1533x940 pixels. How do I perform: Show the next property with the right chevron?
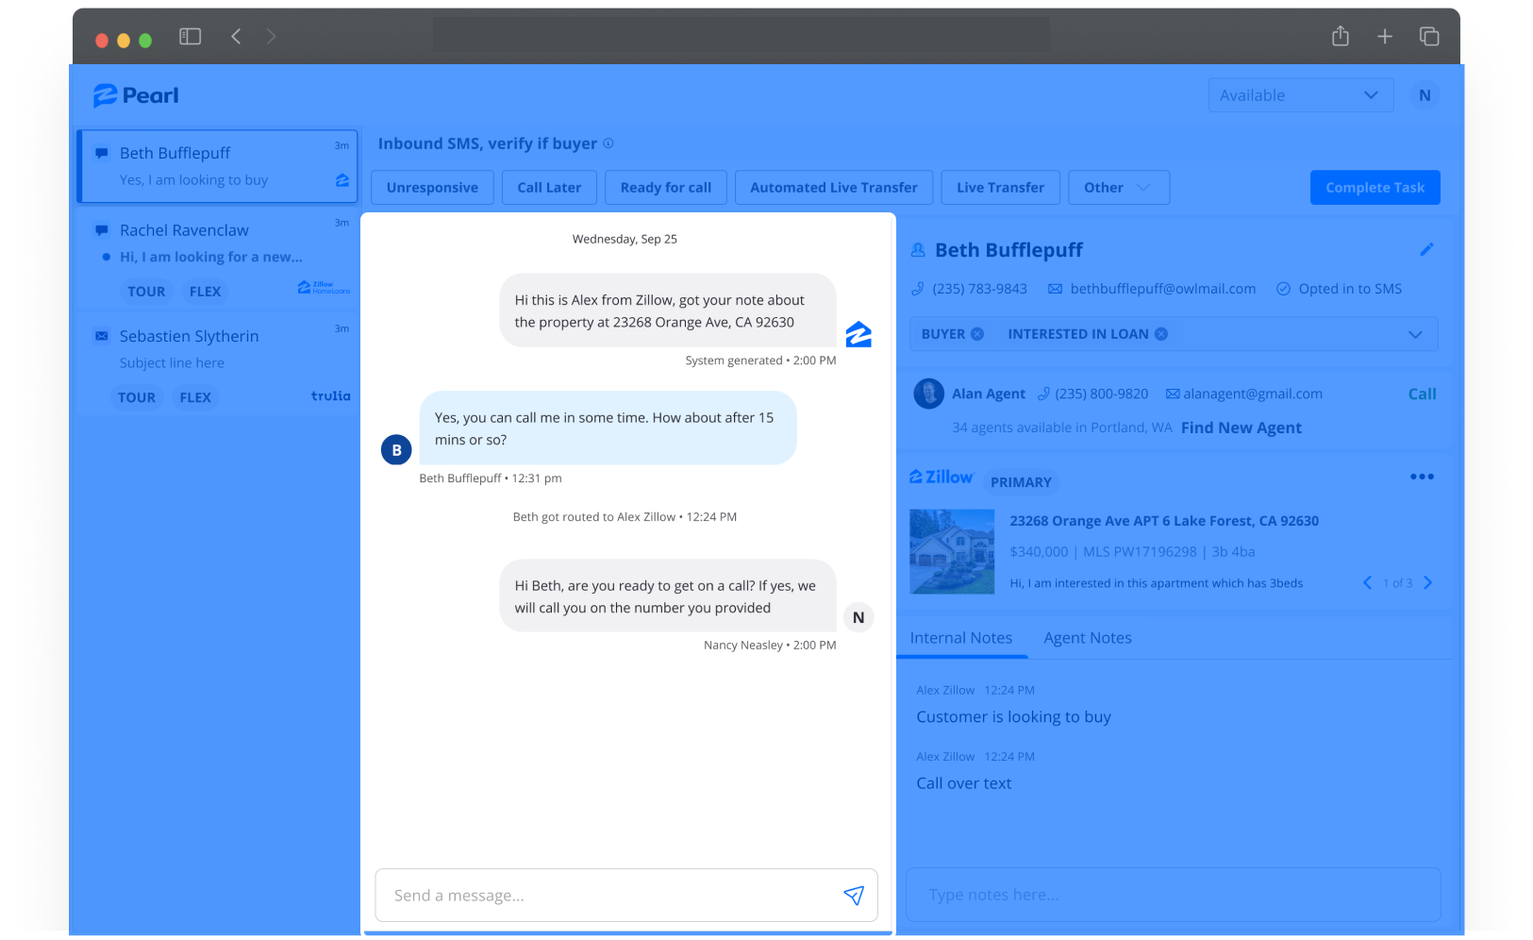coord(1428,582)
